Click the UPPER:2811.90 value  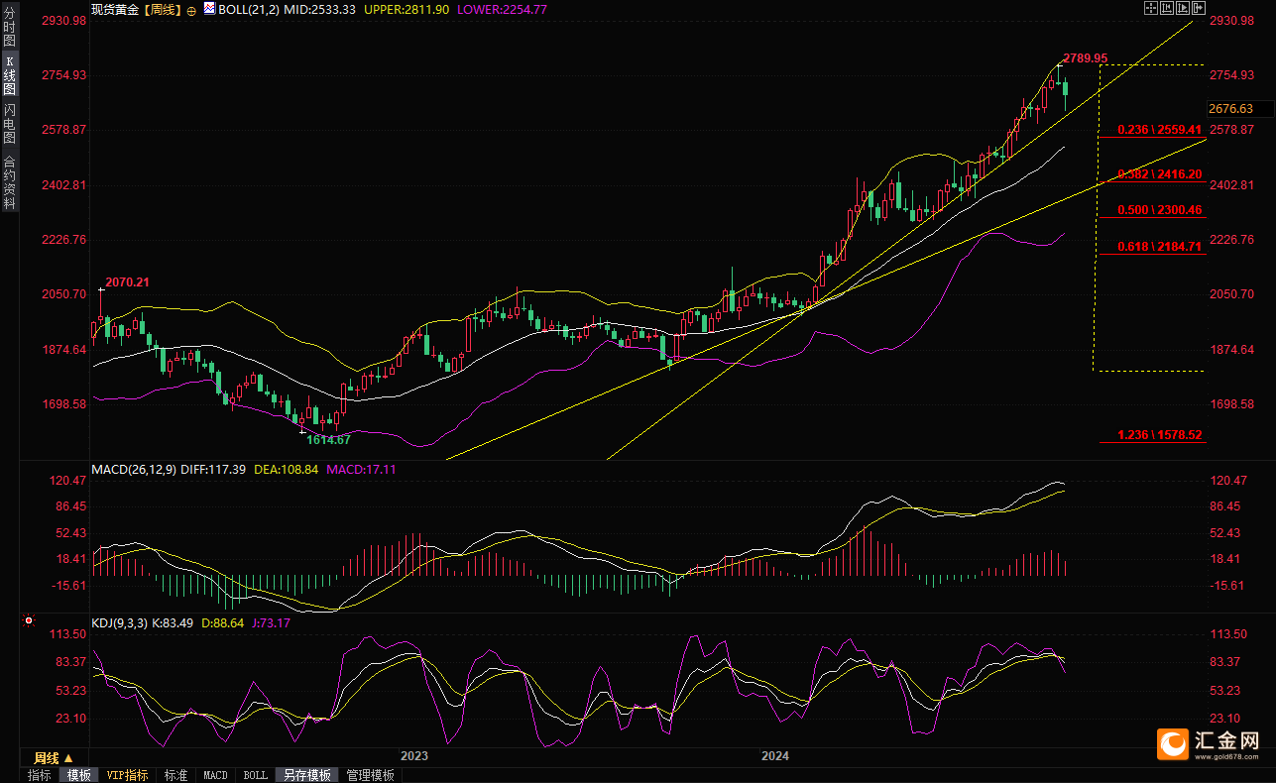click(406, 9)
